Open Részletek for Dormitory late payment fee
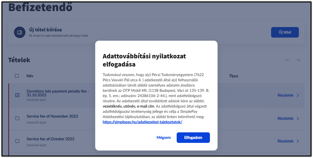 point(285,95)
